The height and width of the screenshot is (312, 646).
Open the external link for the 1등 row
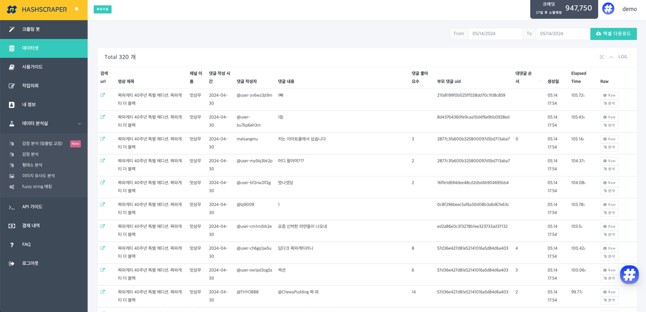point(103,117)
